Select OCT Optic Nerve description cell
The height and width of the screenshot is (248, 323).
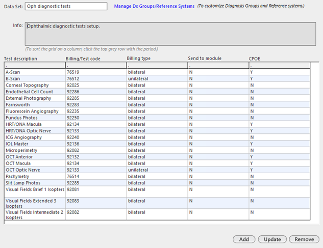tap(35, 170)
